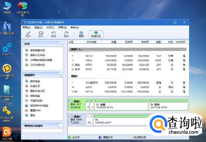Viewport: 206px width, 142px height.
Task: Click the 快速分区 toolbar button
Action: click(x=96, y=34)
